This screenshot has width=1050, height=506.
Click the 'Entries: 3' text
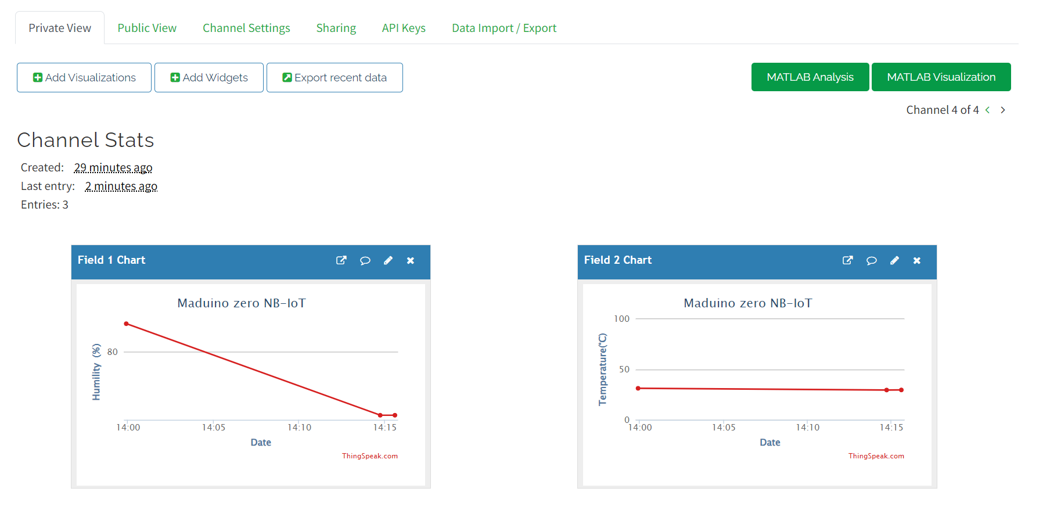(45, 204)
